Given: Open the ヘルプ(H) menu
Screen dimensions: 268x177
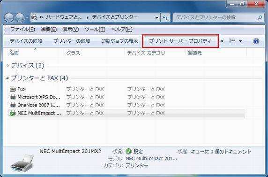Looking at the screenshot, I should pos(122,29).
